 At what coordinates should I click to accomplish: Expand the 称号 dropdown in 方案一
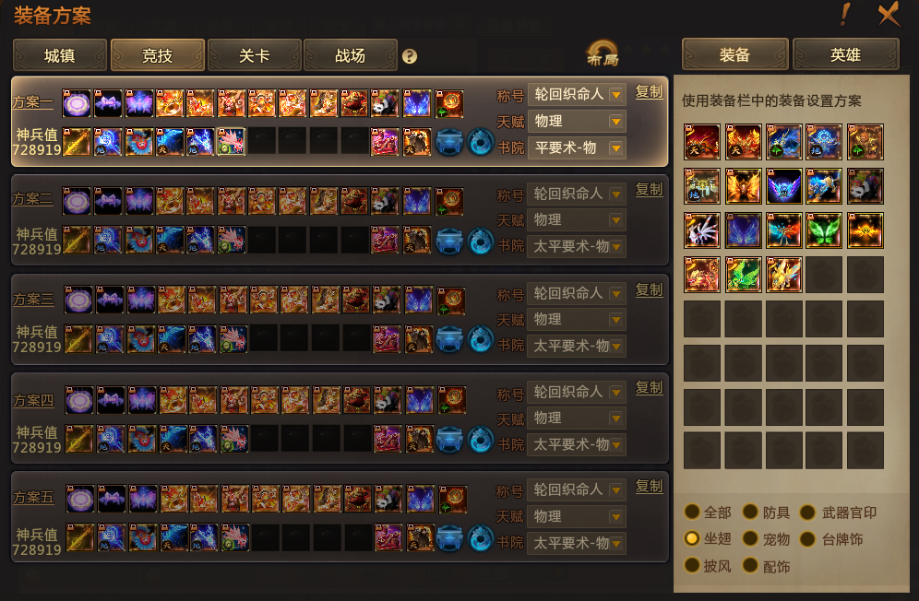coord(577,94)
